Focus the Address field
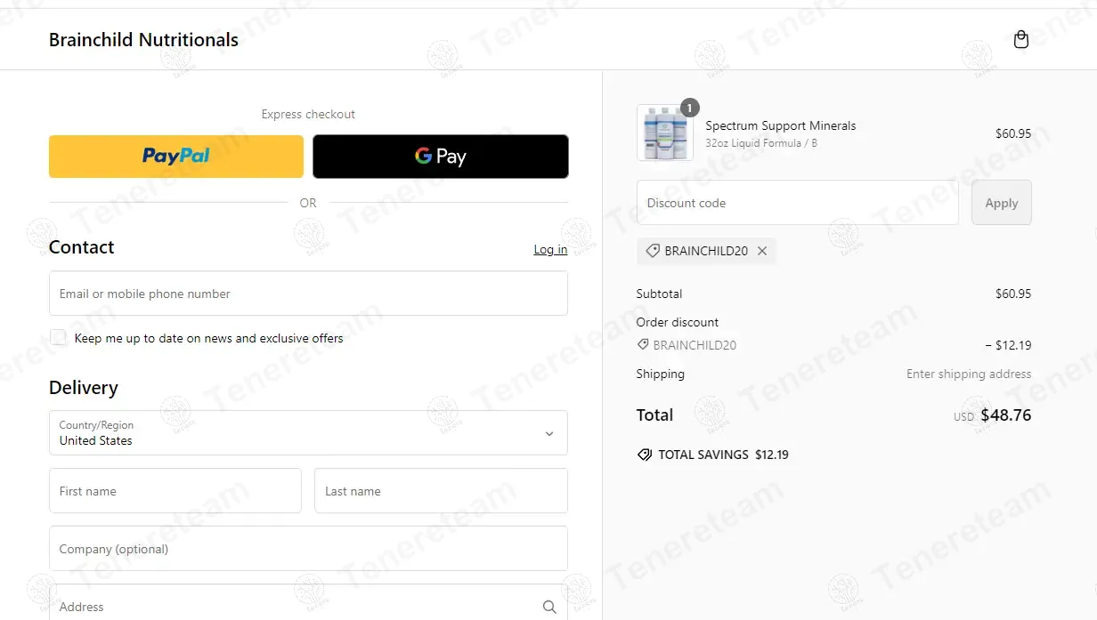This screenshot has height=620, width=1097. click(308, 602)
